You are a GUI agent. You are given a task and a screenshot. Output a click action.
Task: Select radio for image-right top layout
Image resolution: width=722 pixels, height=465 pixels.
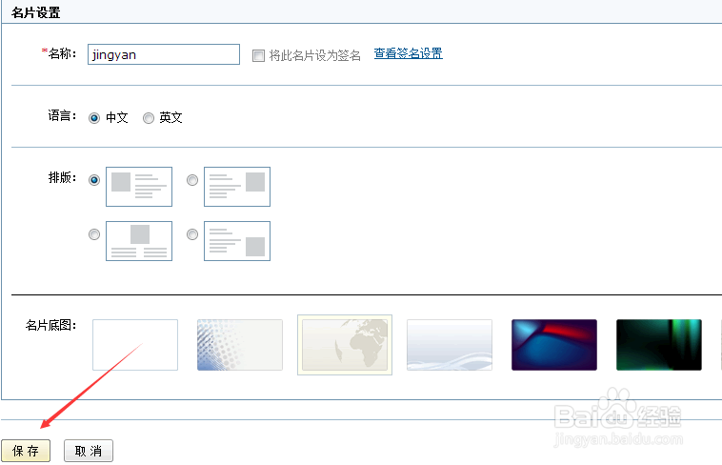tap(192, 180)
